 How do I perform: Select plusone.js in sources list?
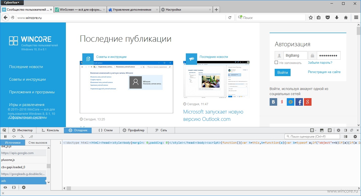coord(23,160)
